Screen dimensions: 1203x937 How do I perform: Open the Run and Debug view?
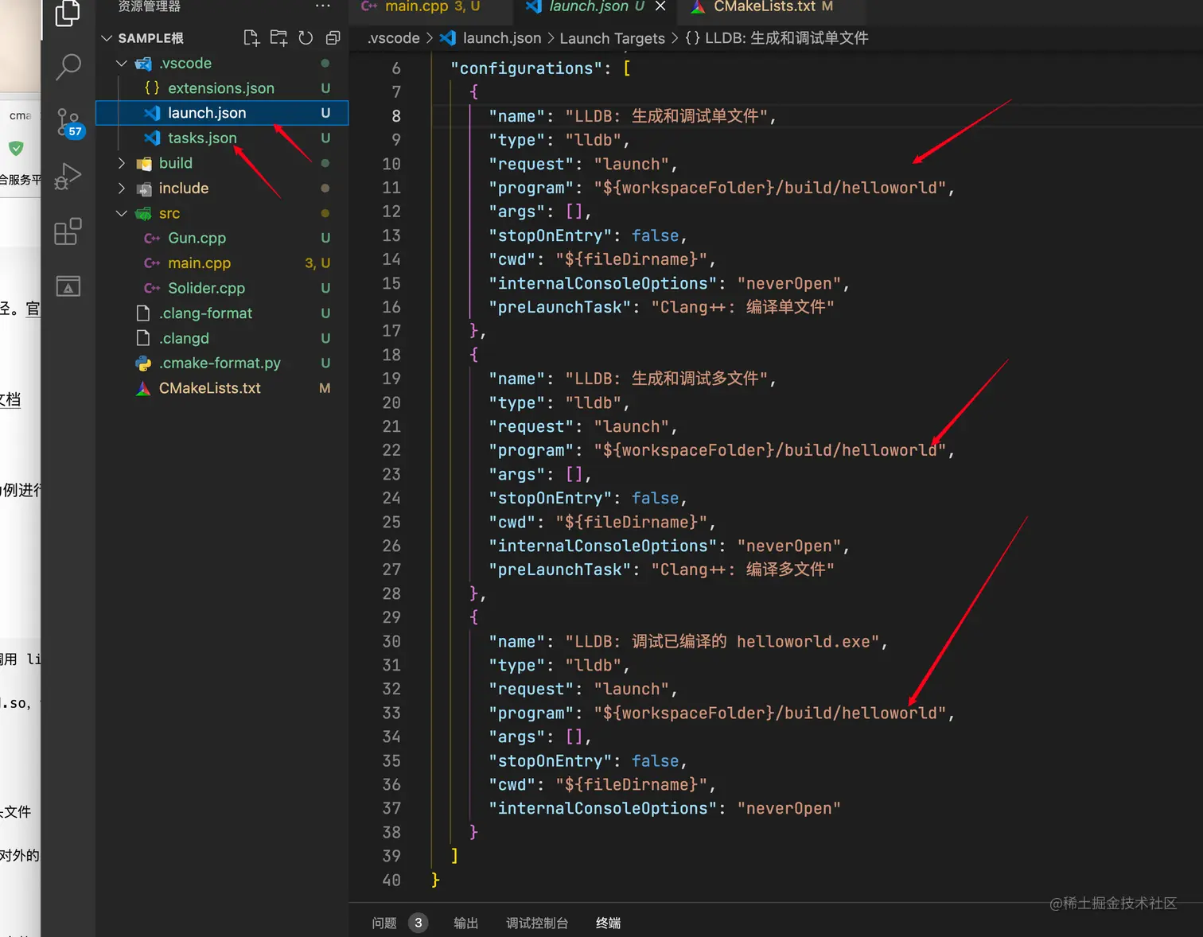68,176
